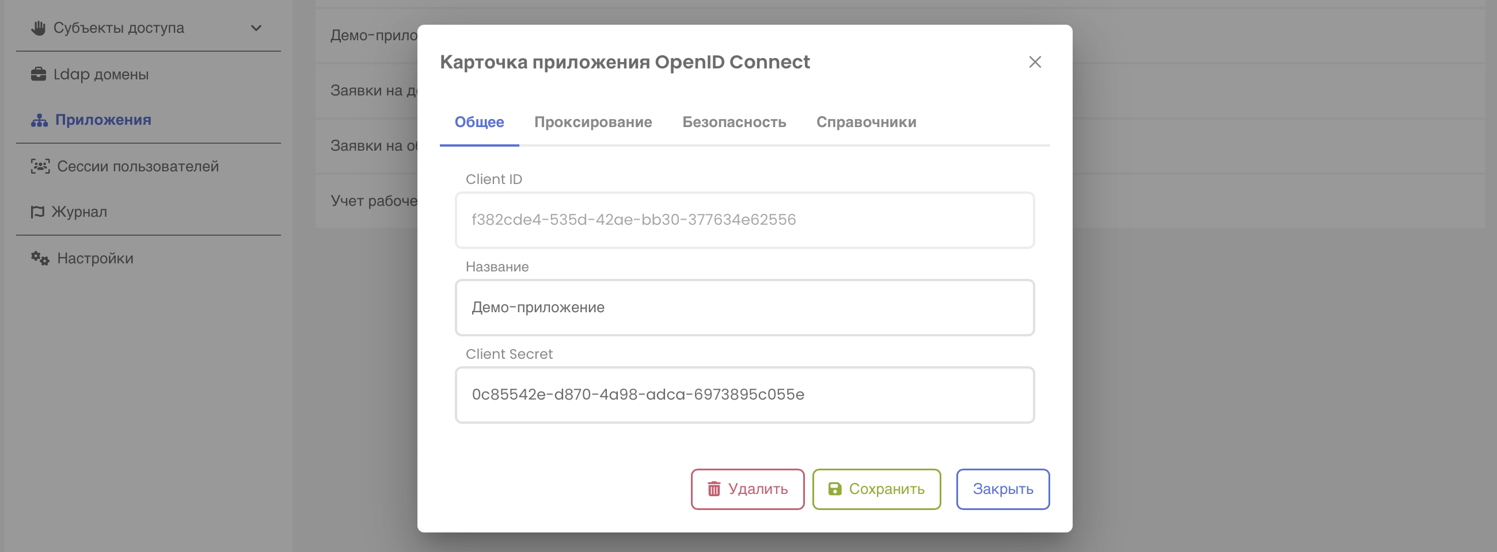Expand the Субъекты доступа chevron

coord(256,28)
